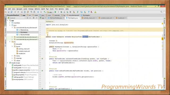Open settings.gradle in Gradle Scripts
This screenshot has height=95, width=170.
tap(18, 77)
